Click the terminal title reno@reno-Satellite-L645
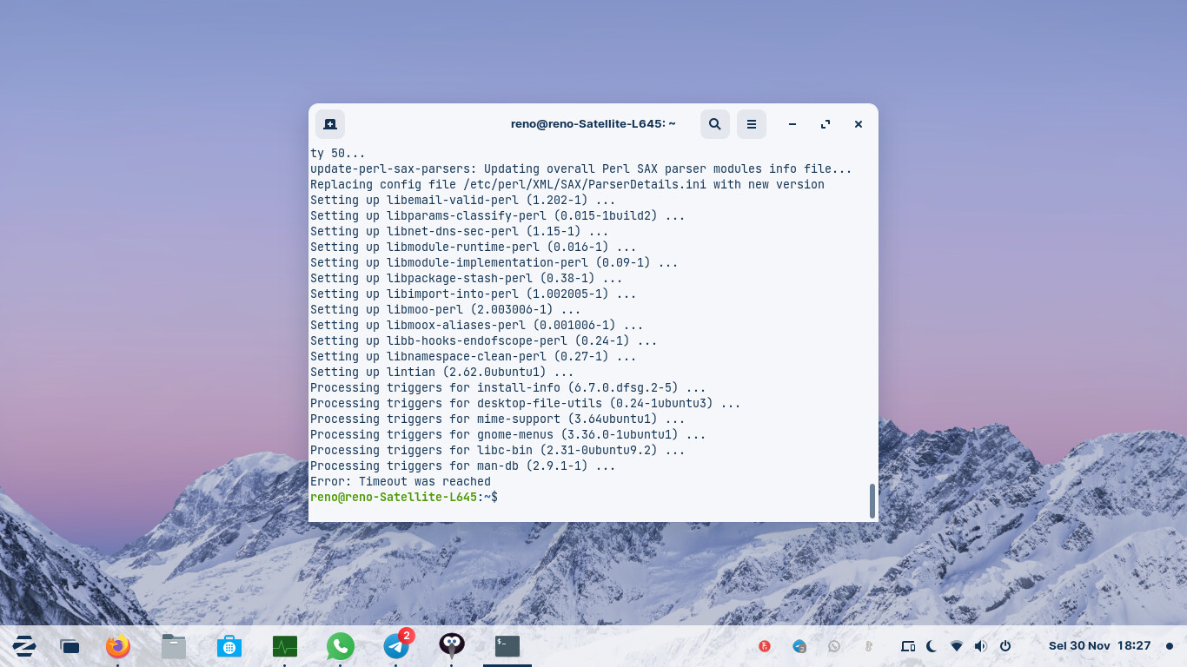 593,124
